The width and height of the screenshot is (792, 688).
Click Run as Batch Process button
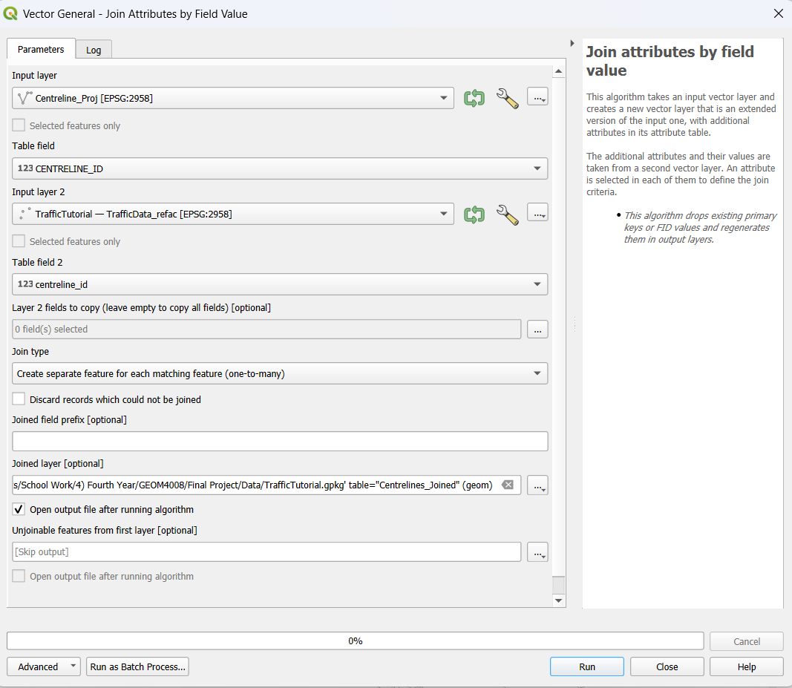pyautogui.click(x=137, y=666)
